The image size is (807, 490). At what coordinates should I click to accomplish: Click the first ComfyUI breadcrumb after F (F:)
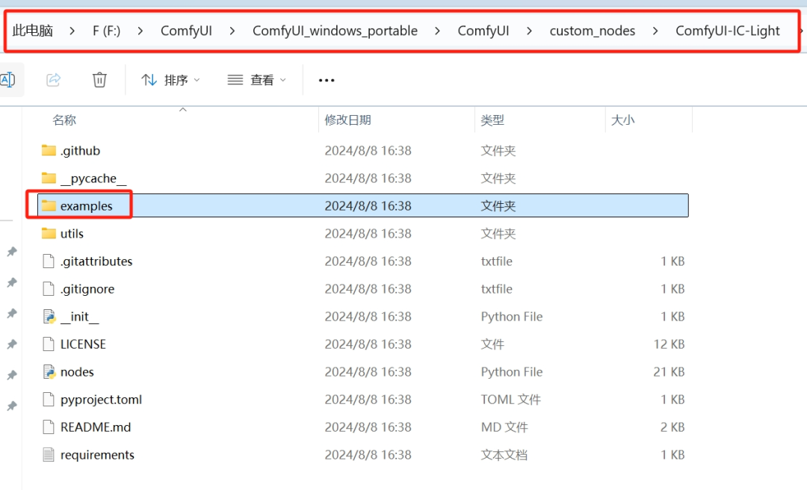pyautogui.click(x=186, y=31)
